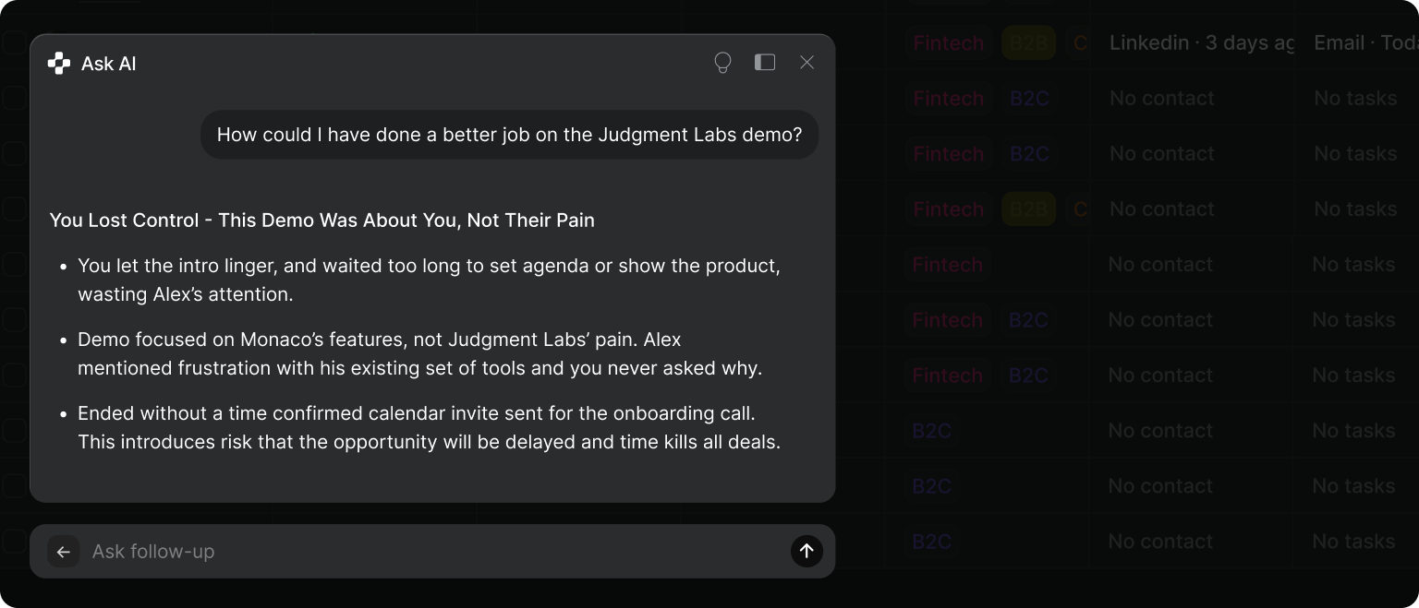Click the bullet about the calendar invite

[x=429, y=428]
